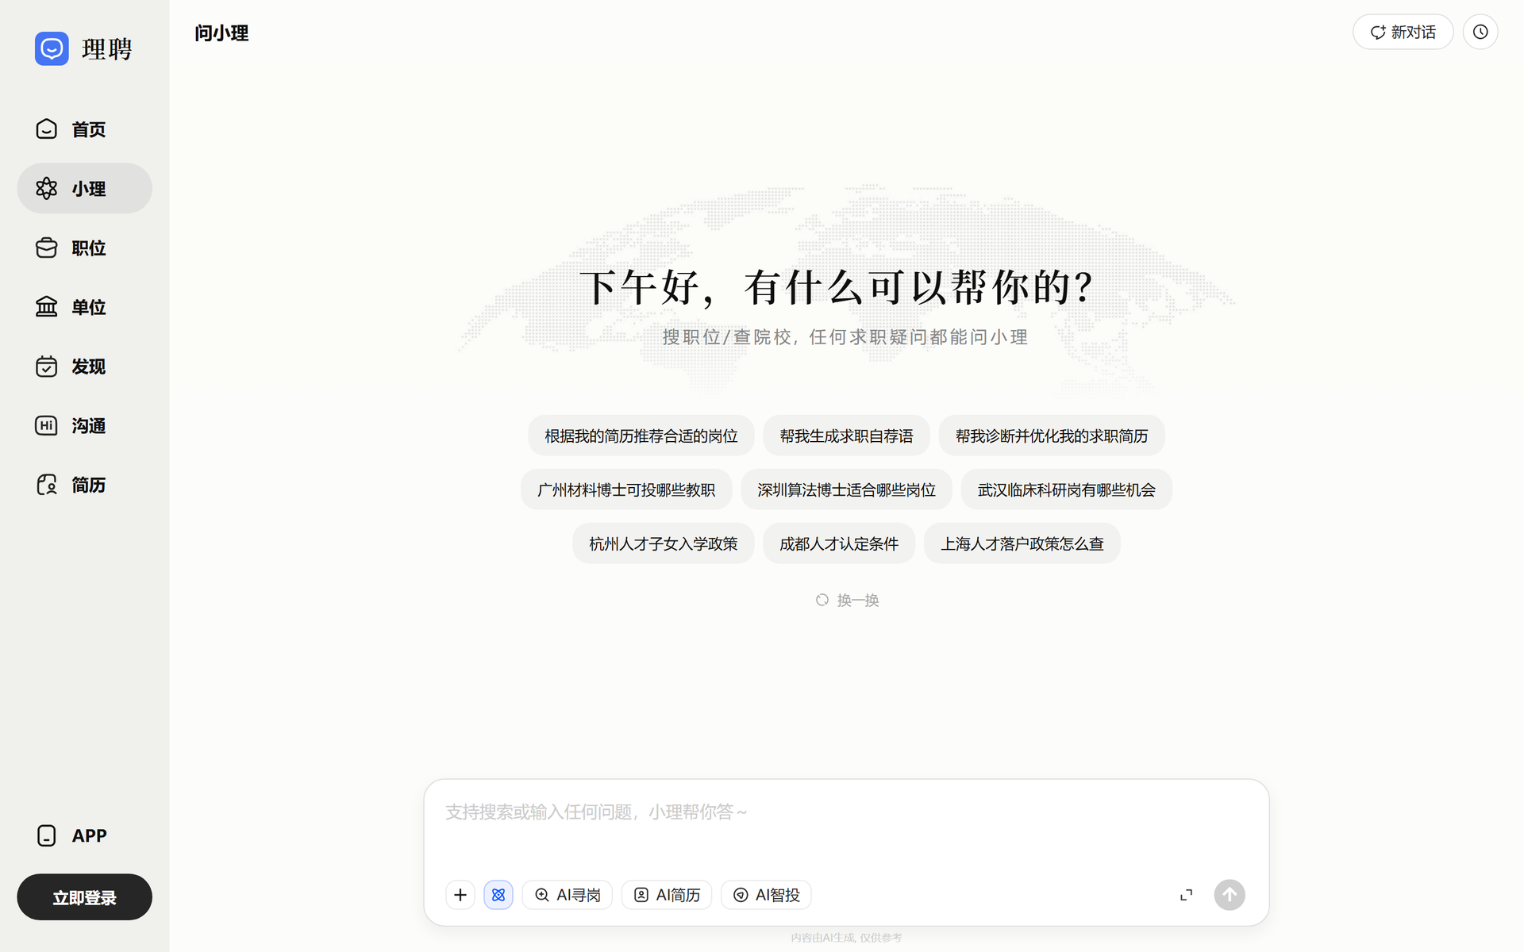This screenshot has width=1524, height=952.
Task: Click the 内容由AI生成, 仅供参考 disclaimer text
Action: [846, 938]
